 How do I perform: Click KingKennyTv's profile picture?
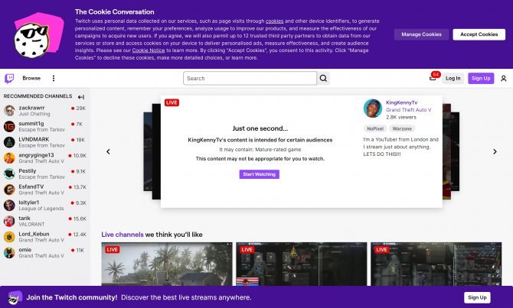373,109
